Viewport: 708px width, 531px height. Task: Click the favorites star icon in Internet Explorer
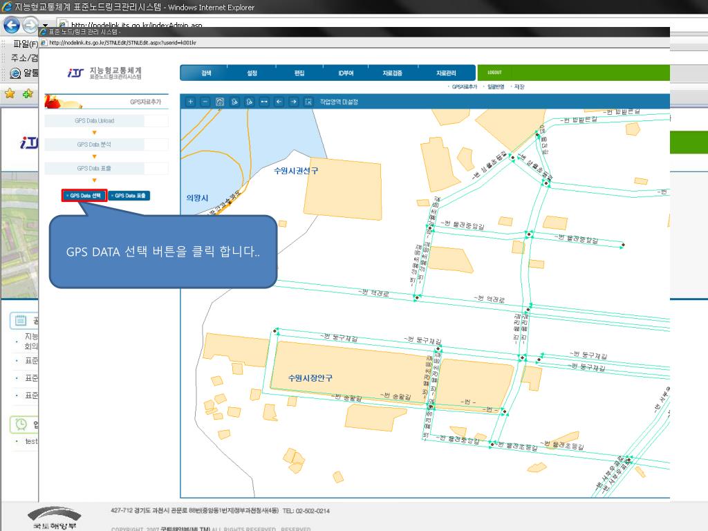(10, 94)
